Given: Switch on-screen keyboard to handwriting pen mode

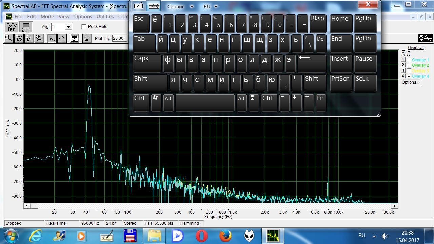Looking at the screenshot, I should click(138, 6).
